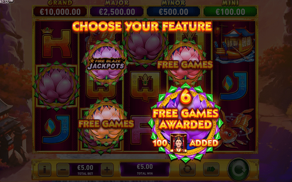Select the unrevealed lotus at top center
Image resolution: width=292 pixels, height=182 pixels.
pyautogui.click(x=145, y=44)
